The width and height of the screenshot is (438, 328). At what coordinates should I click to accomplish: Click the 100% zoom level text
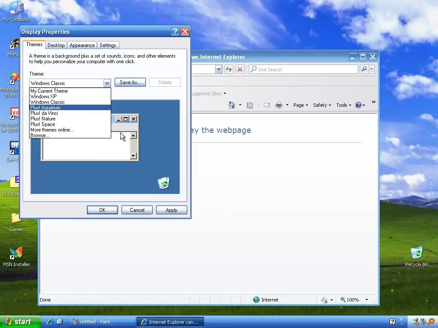tap(353, 300)
